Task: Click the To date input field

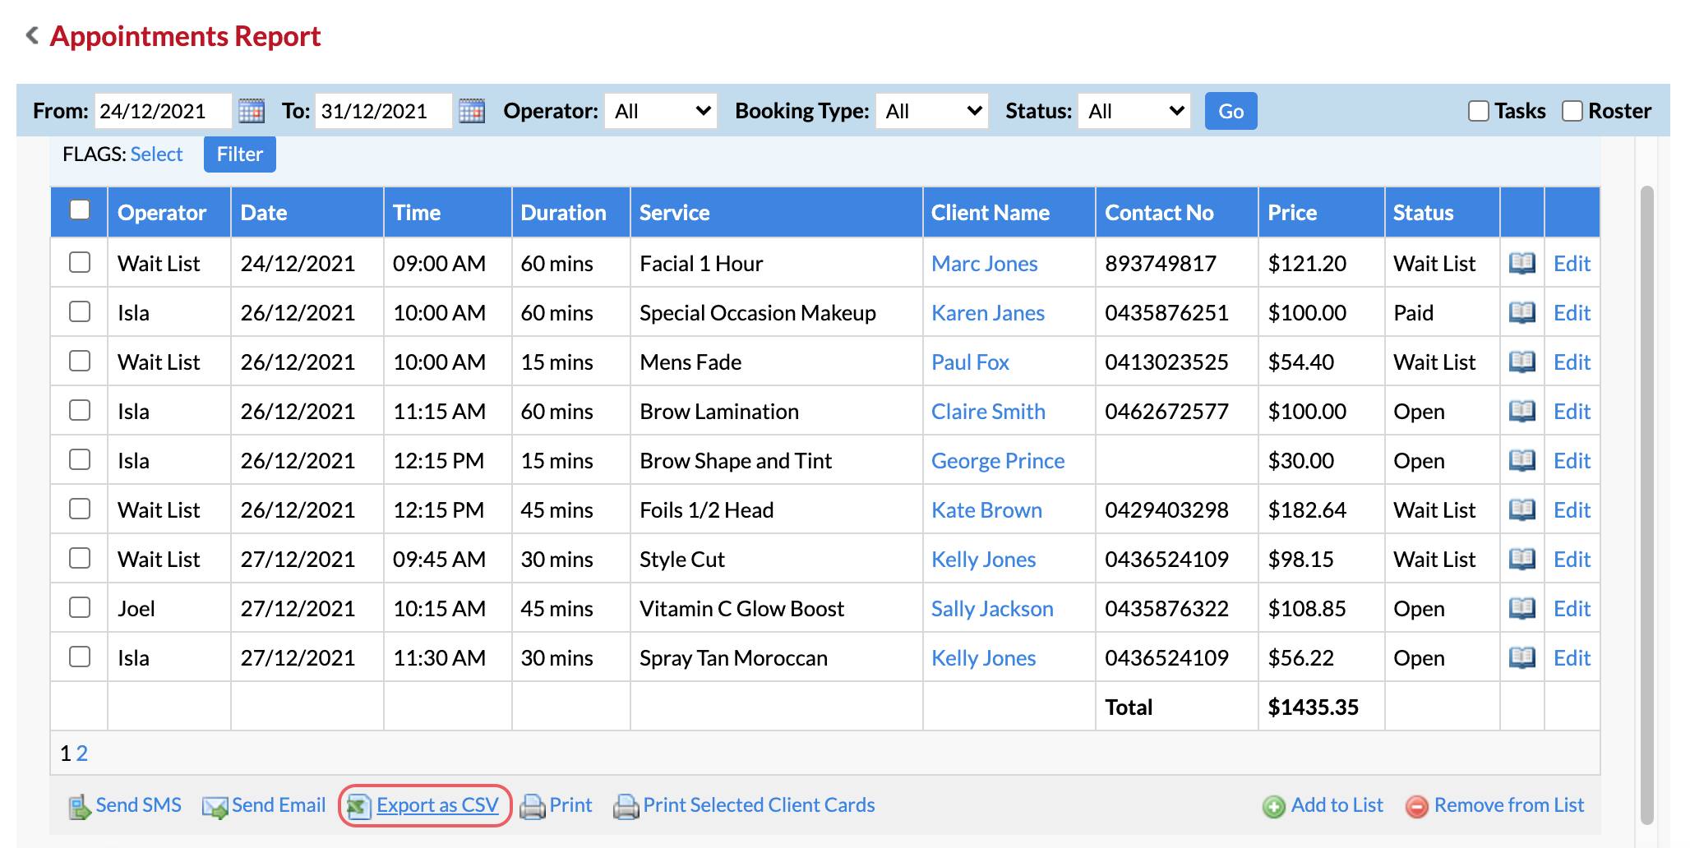Action: tap(383, 111)
